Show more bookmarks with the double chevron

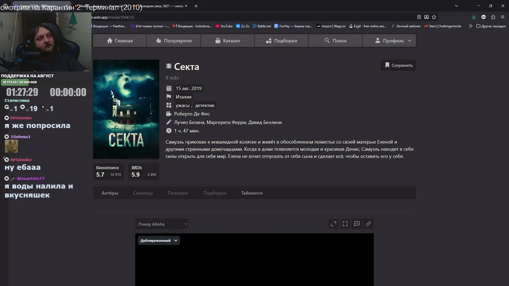point(470,26)
